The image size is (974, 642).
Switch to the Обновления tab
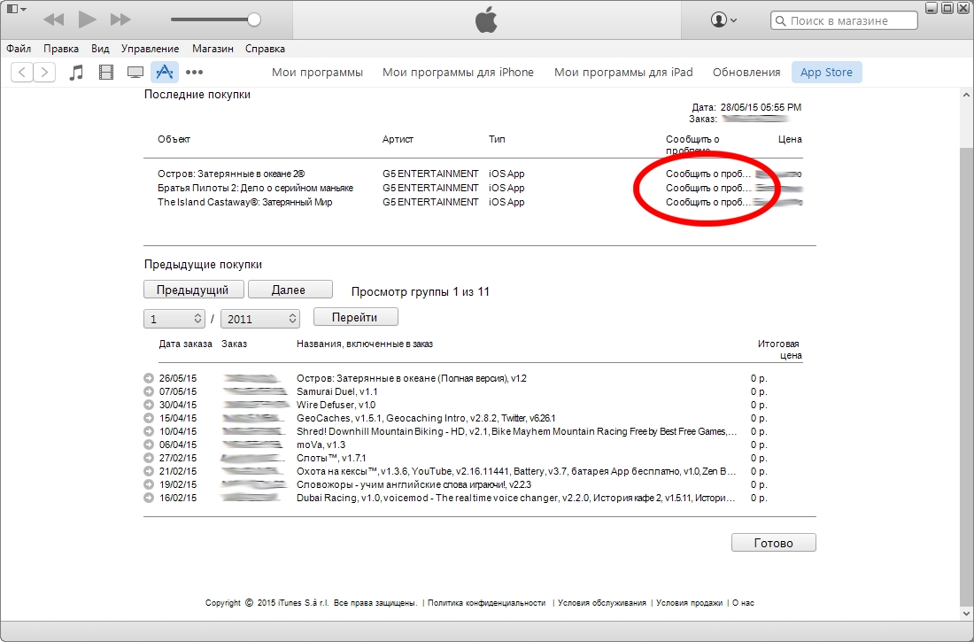[x=746, y=72]
